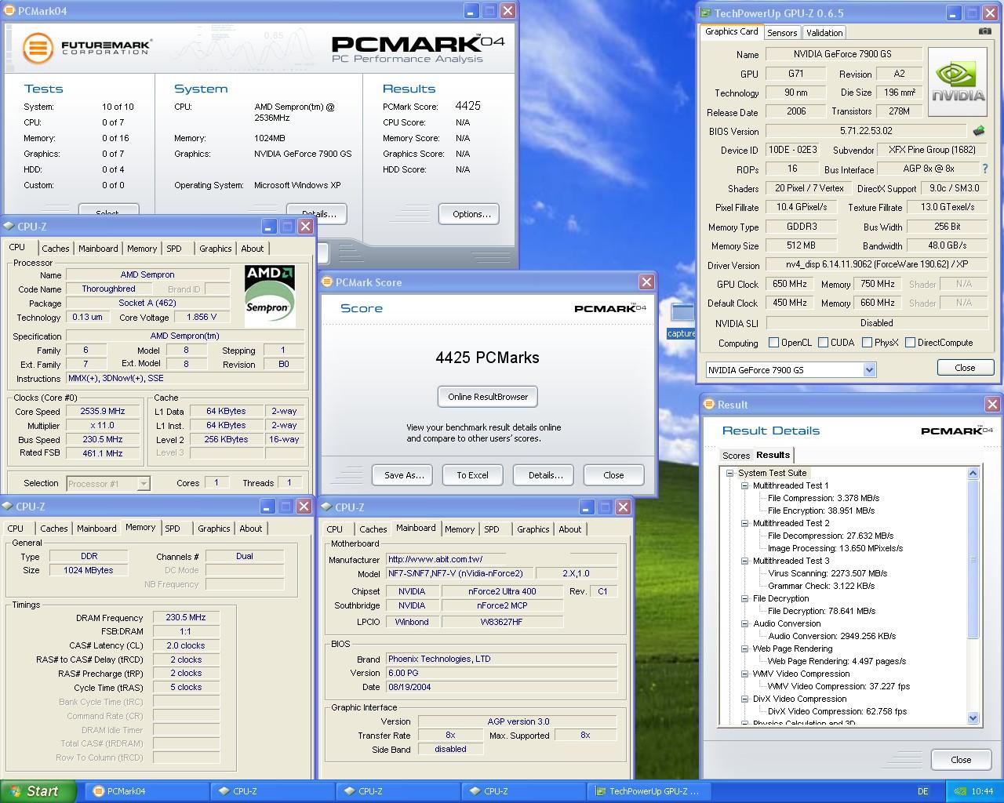Click the Online ResultBrowser button
Image resolution: width=1004 pixels, height=803 pixels.
pyautogui.click(x=488, y=397)
